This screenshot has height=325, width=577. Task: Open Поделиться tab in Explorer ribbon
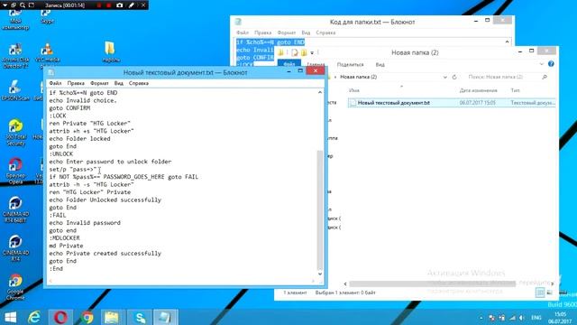(x=350, y=64)
